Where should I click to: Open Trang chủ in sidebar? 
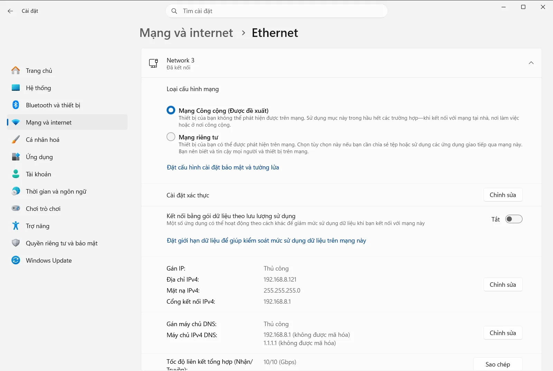(x=67, y=70)
